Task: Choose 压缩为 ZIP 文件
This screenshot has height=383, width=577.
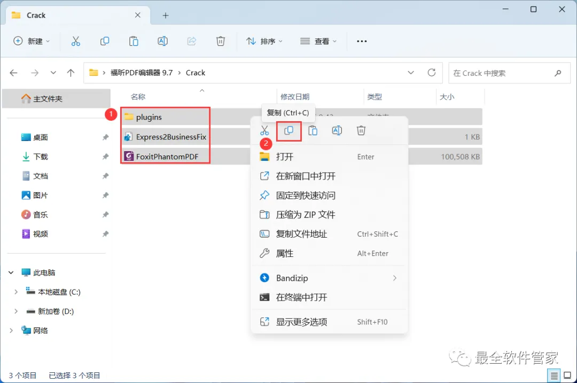Action: click(329, 215)
